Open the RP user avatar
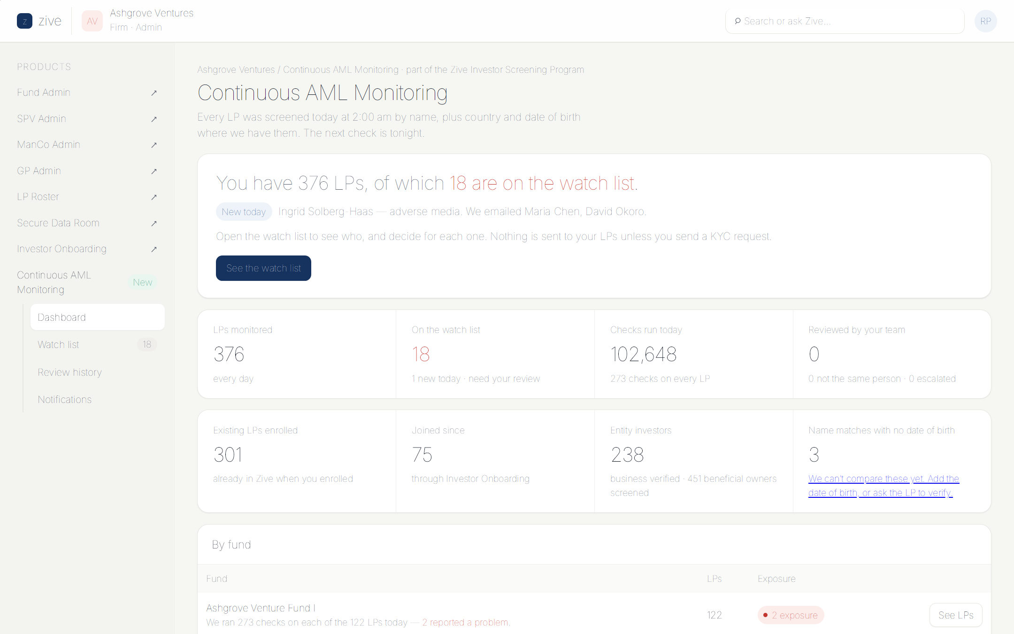Image resolution: width=1014 pixels, height=634 pixels. pos(985,21)
